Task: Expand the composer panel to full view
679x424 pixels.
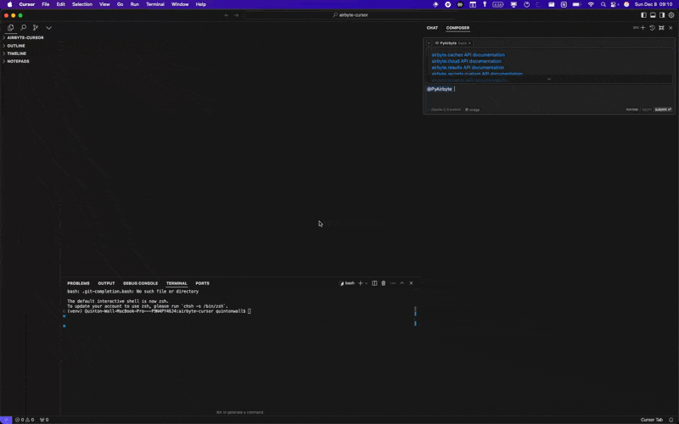Action: pyautogui.click(x=661, y=28)
